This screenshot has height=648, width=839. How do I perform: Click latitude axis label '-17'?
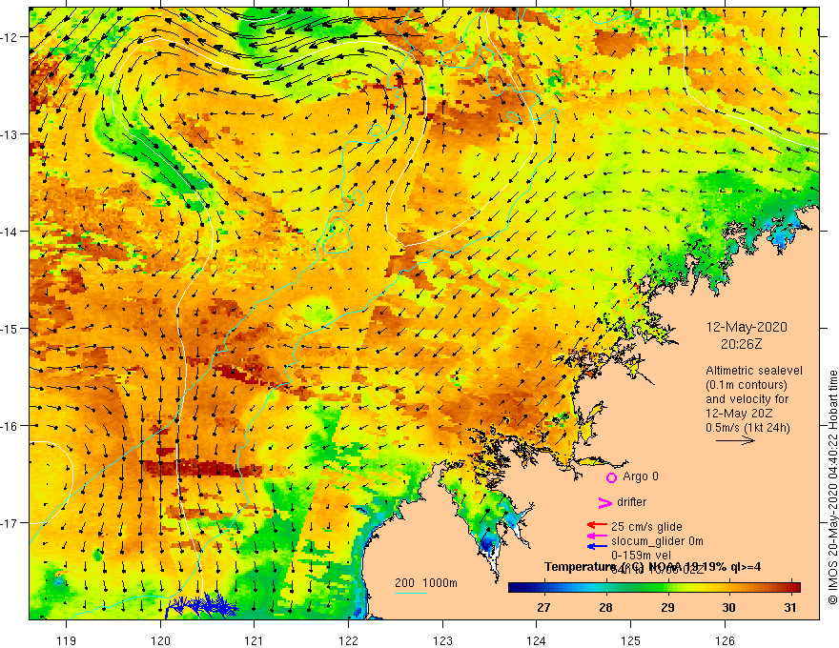click(10, 523)
